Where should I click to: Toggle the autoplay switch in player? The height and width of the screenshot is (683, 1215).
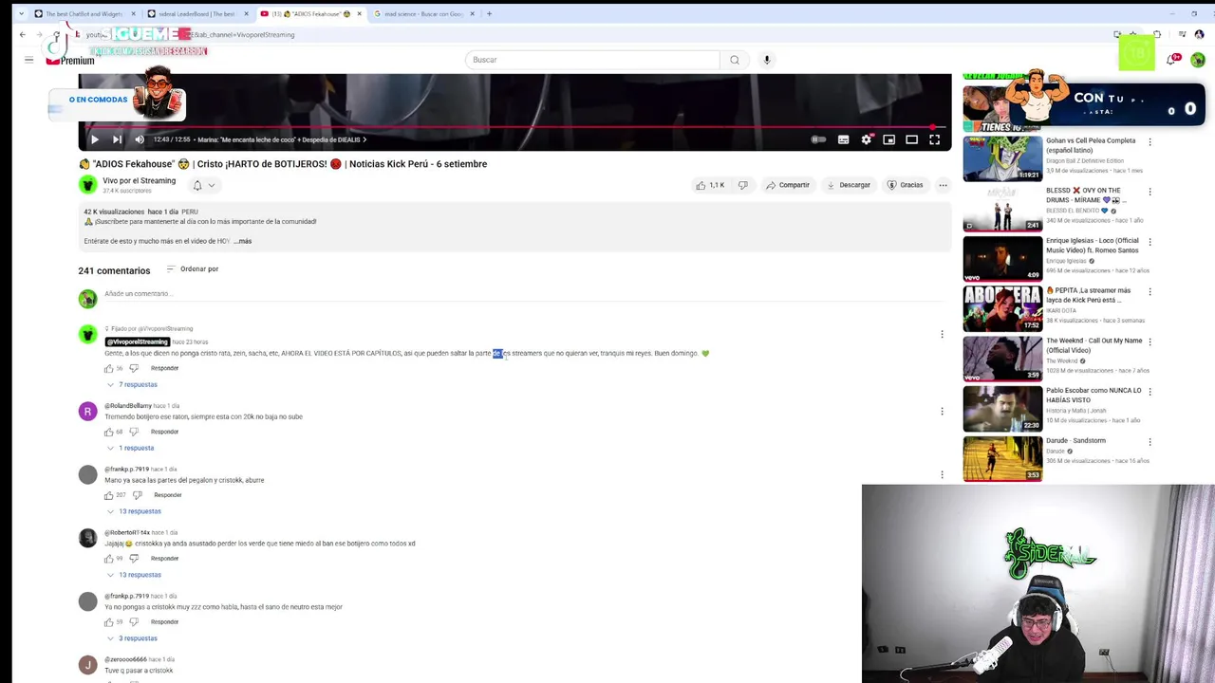pyautogui.click(x=818, y=139)
